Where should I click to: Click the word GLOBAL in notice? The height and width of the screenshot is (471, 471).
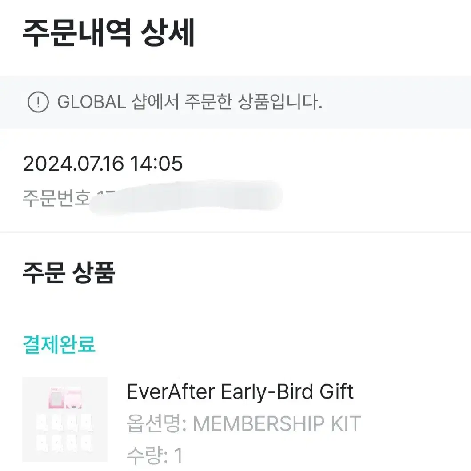pos(92,102)
